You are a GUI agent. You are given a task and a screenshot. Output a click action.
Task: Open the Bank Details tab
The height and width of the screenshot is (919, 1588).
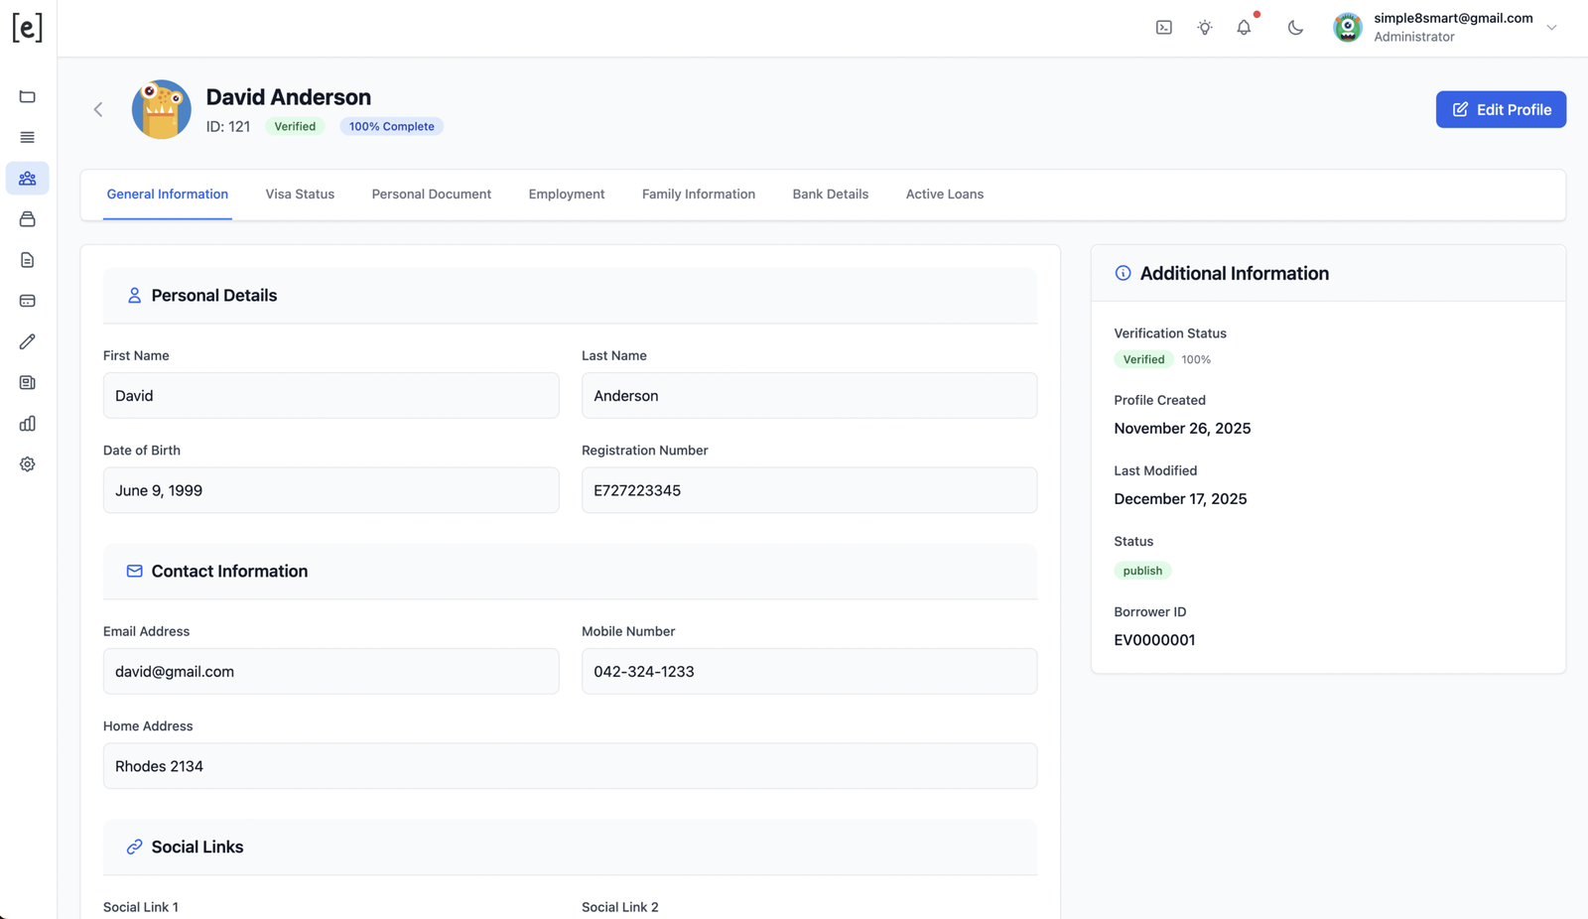pos(830,195)
